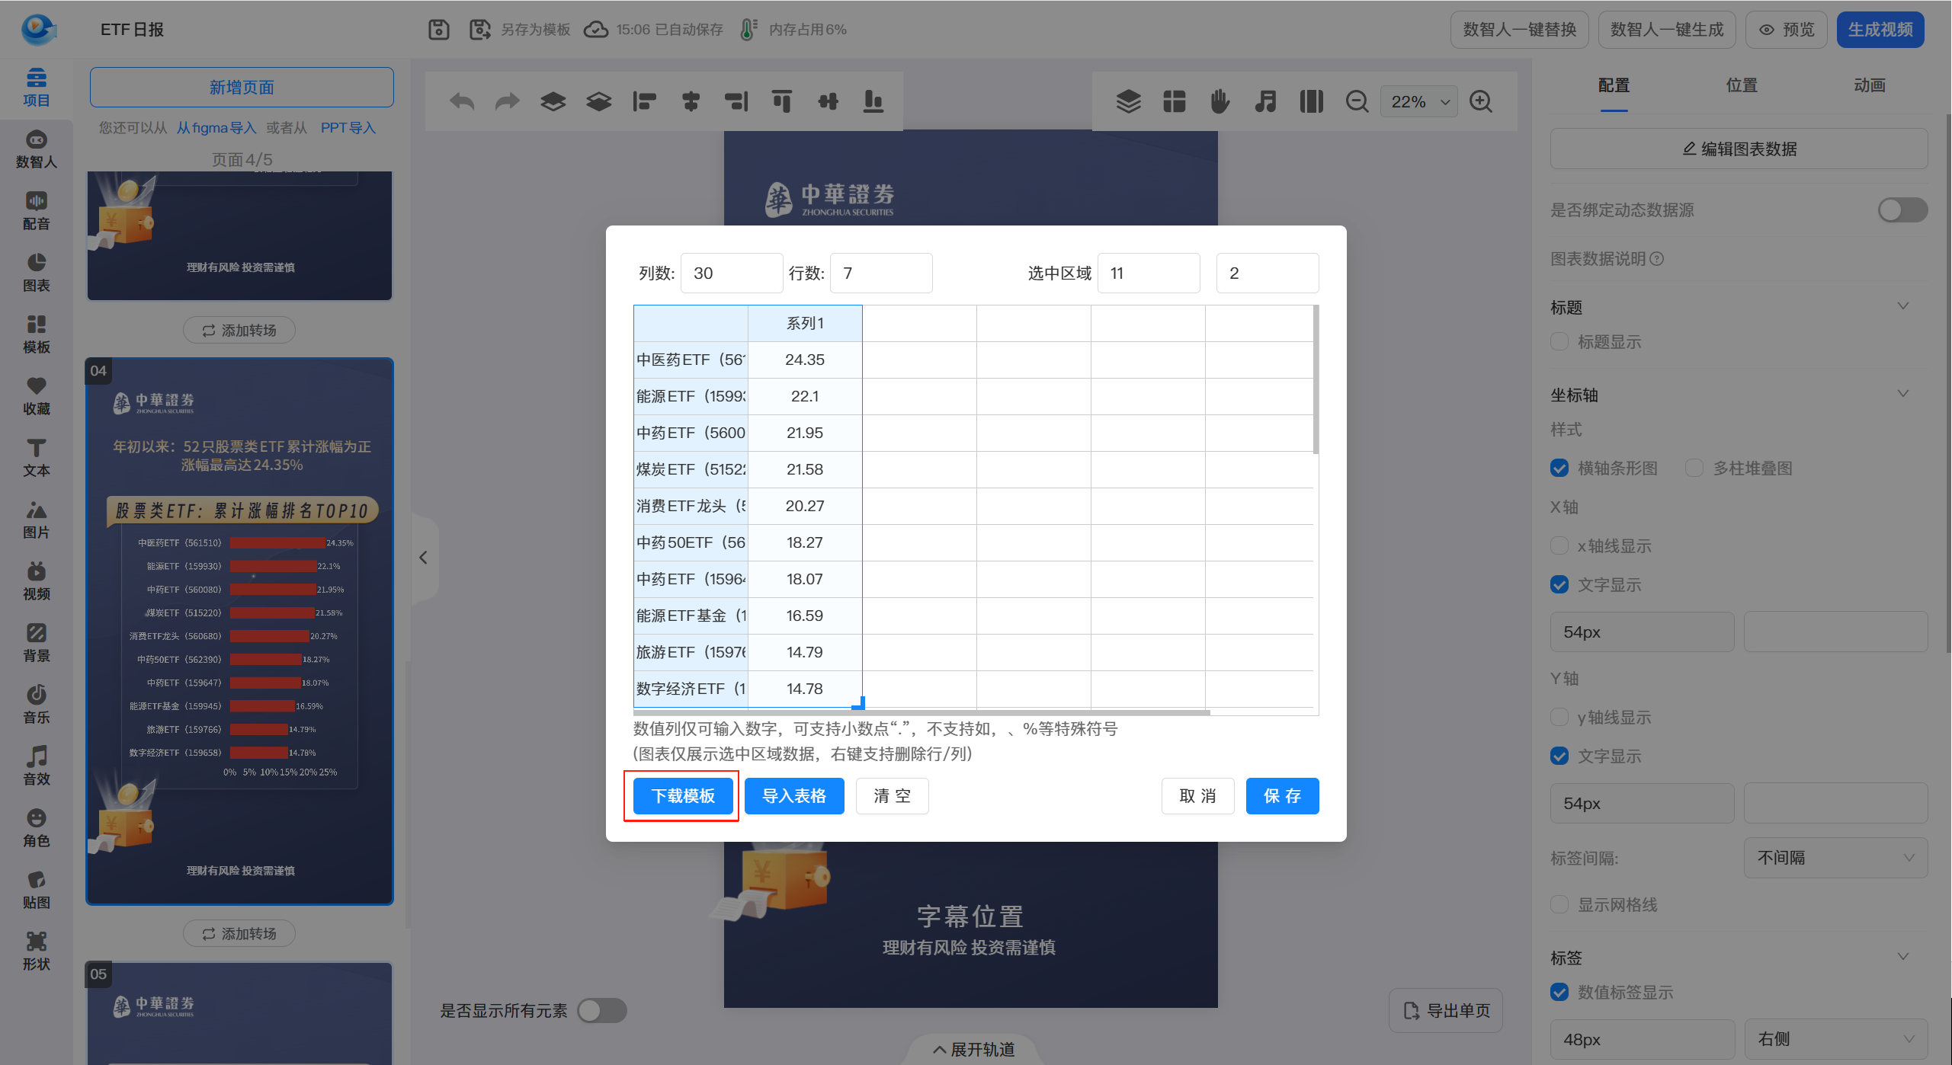Click the 导入表格 button
The height and width of the screenshot is (1065, 1952).
tap(794, 796)
